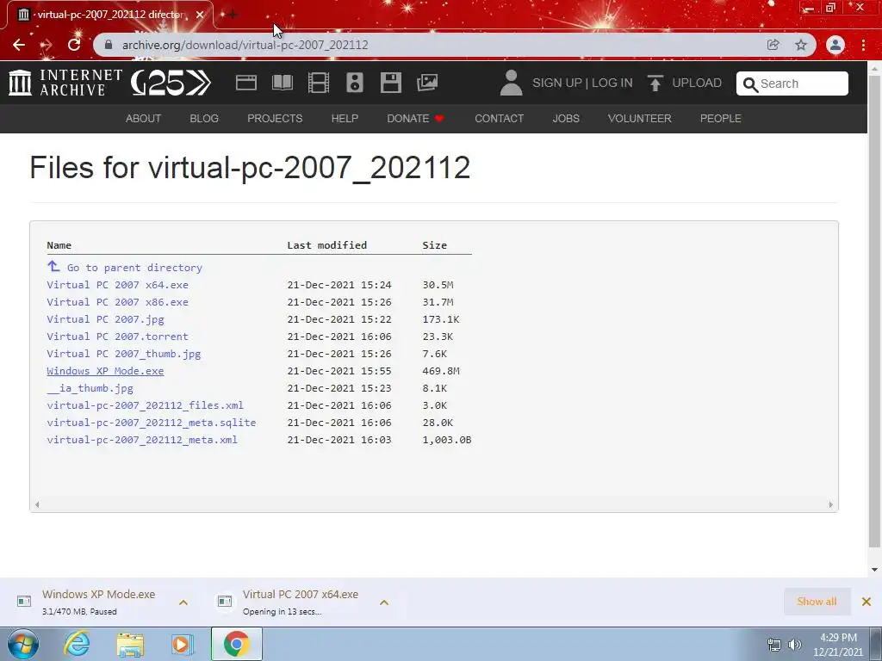Focus the Internet Archive Search field
This screenshot has height=661, width=882.
pyautogui.click(x=792, y=83)
